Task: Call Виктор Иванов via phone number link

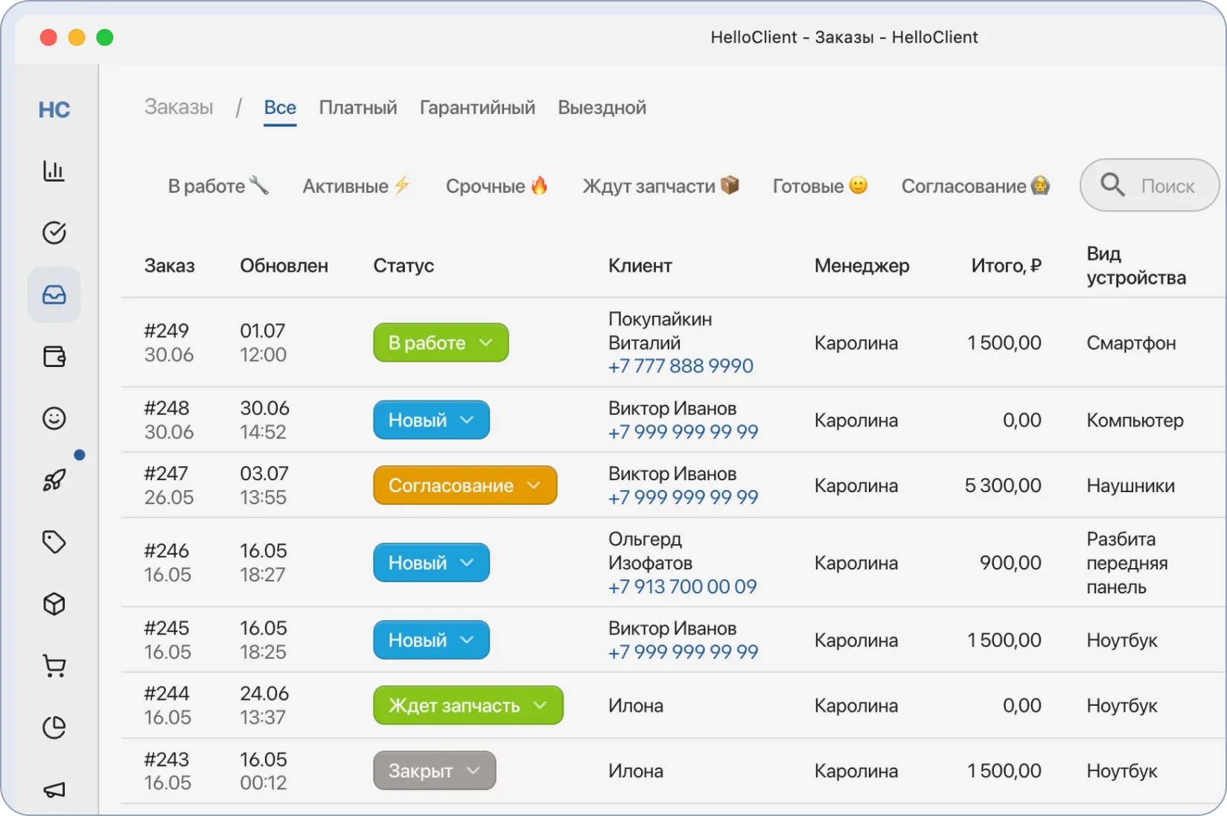Action: (x=682, y=432)
